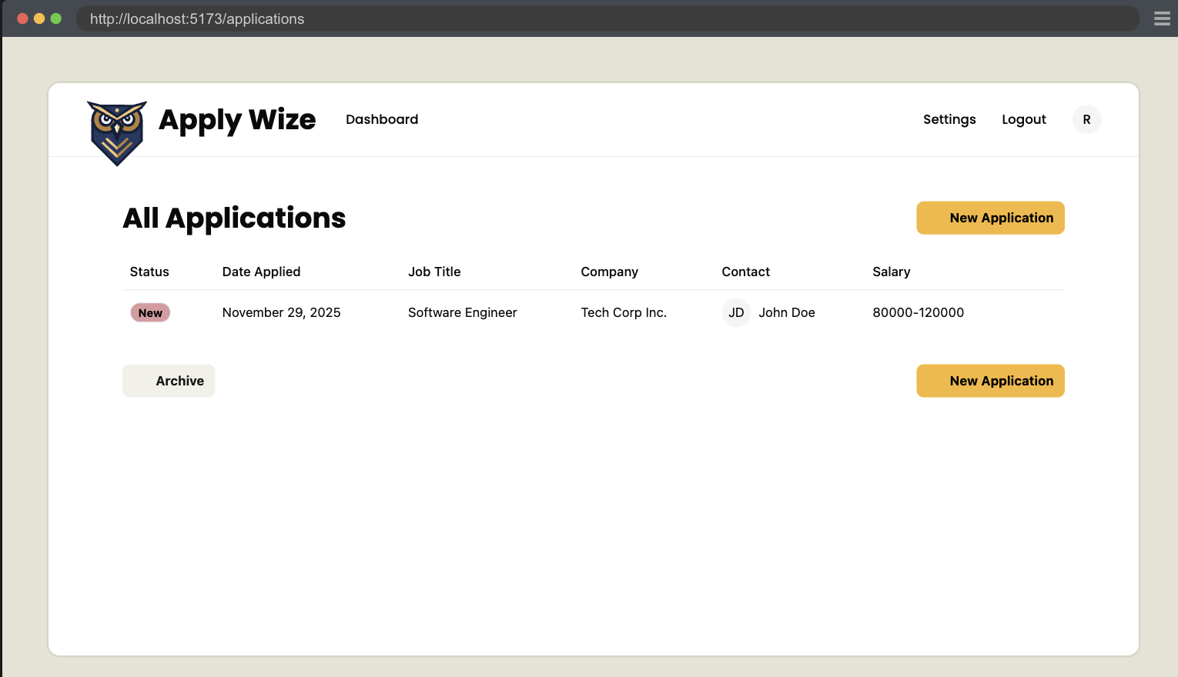Click the Tech Corp Inc. company name
1178x677 pixels.
[624, 312]
